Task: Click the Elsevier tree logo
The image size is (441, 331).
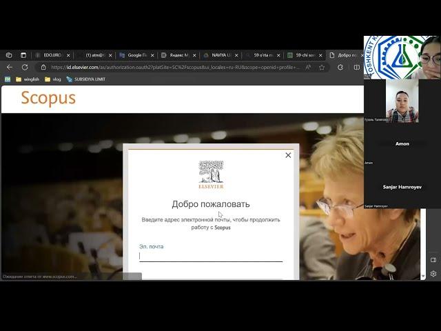Action: 211,174
